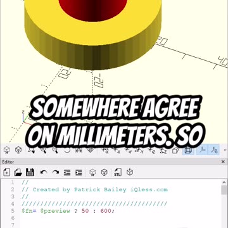Click the editor scrollbar up arrow
Image resolution: width=228 pixels, height=228 pixels.
pos(224,182)
